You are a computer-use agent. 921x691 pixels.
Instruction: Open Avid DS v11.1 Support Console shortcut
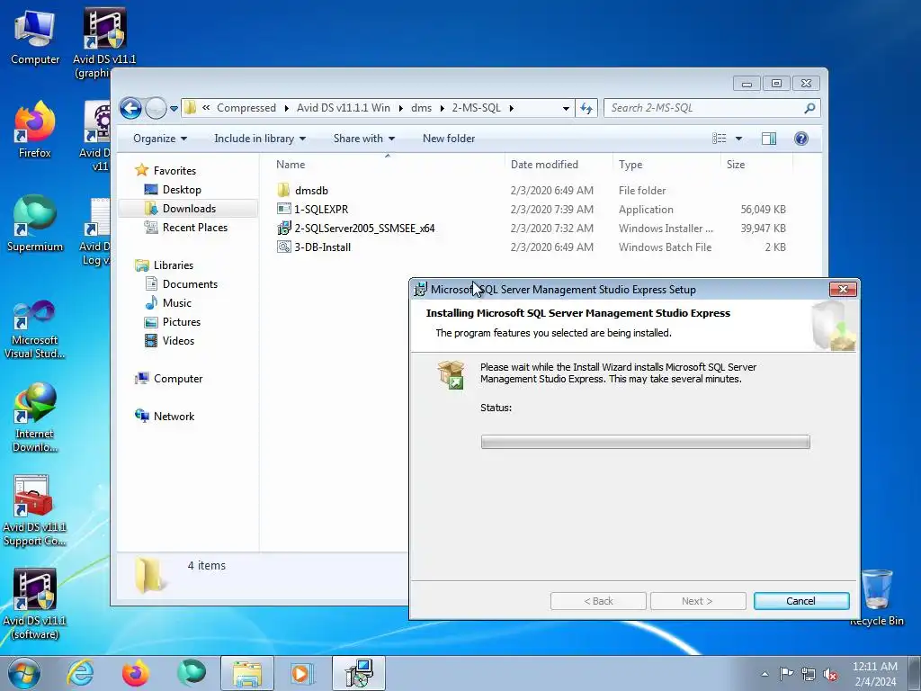35,511
